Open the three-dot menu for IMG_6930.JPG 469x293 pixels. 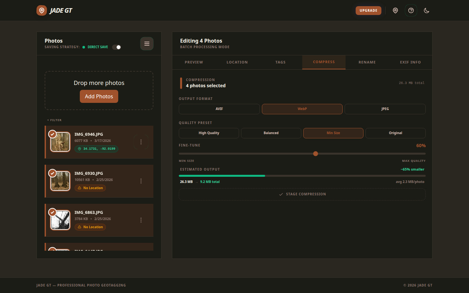(141, 181)
